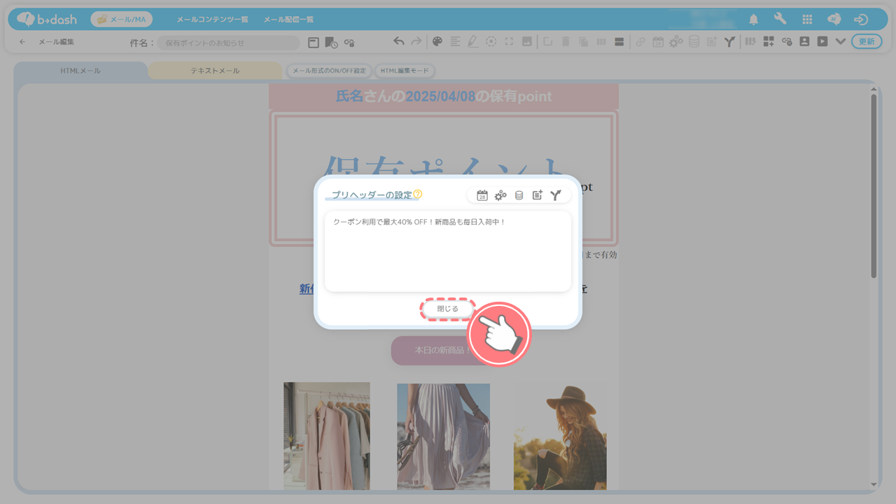Click the bars-with-arrow icon after the branch icon
This screenshot has height=504, width=896.
[x=750, y=42]
